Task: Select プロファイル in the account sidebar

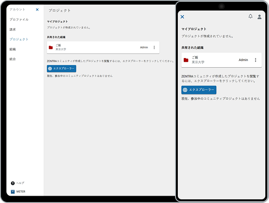Action: click(19, 20)
